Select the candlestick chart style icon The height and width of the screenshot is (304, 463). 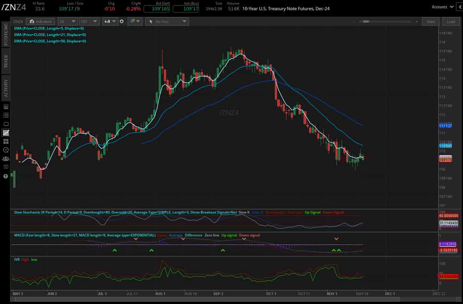pyautogui.click(x=107, y=21)
